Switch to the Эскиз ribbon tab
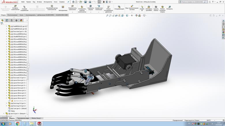 point(21,15)
